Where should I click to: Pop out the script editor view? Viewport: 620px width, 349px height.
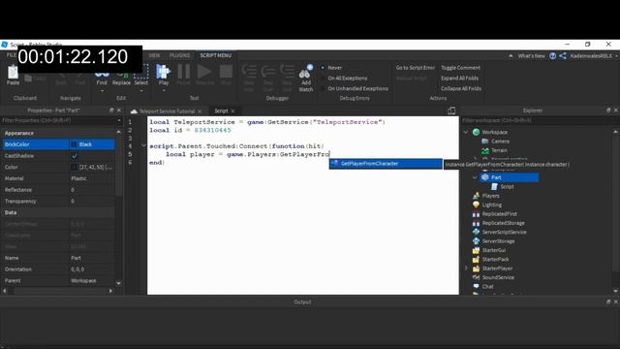click(451, 111)
